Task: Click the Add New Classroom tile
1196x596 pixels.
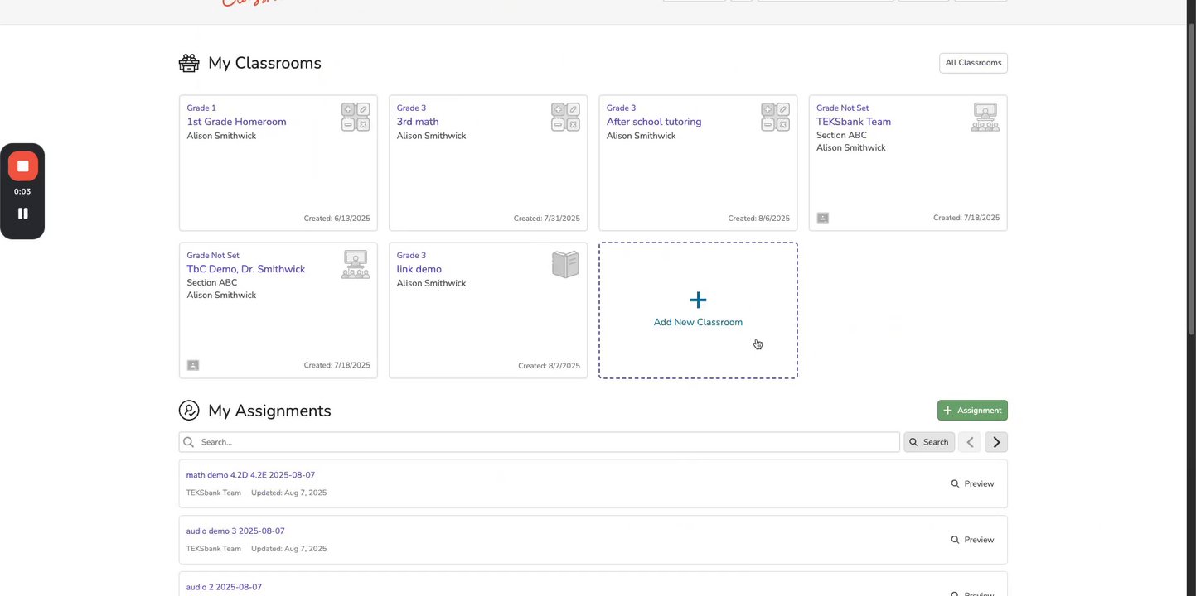Action: click(698, 310)
